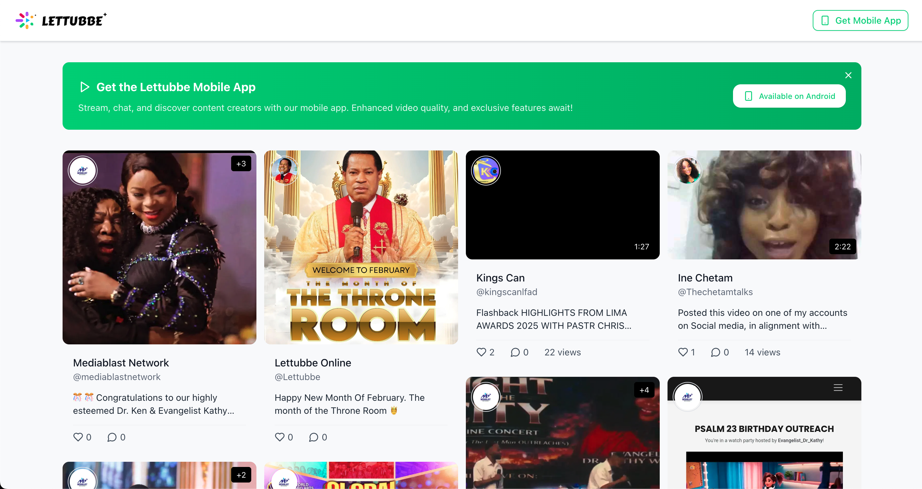Open comments on Kings Can post

click(515, 352)
